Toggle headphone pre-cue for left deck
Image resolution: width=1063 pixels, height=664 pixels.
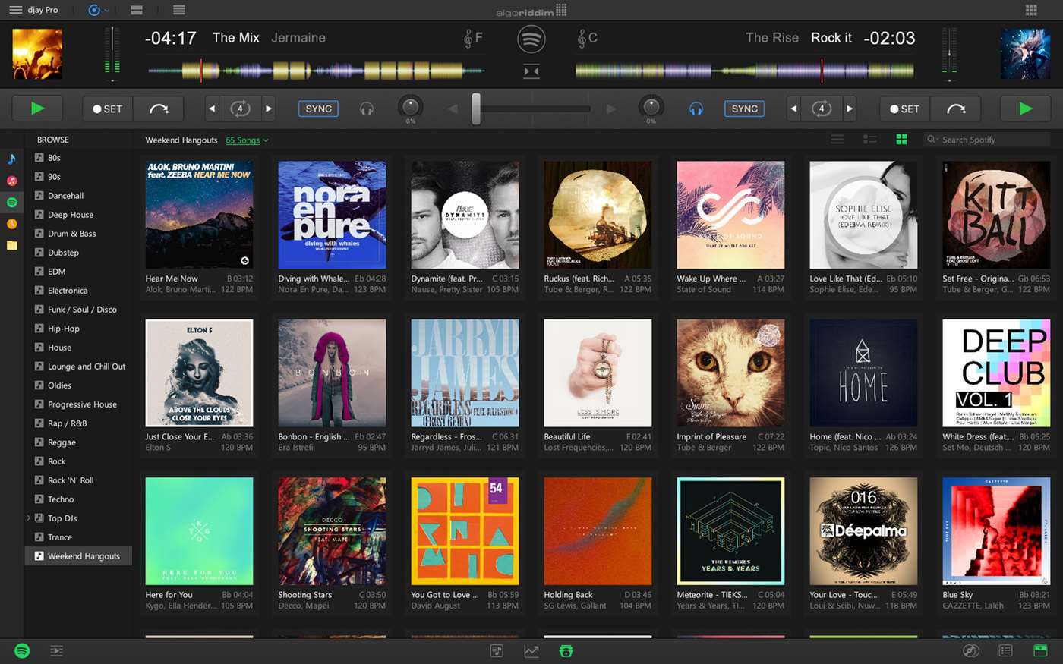click(367, 109)
